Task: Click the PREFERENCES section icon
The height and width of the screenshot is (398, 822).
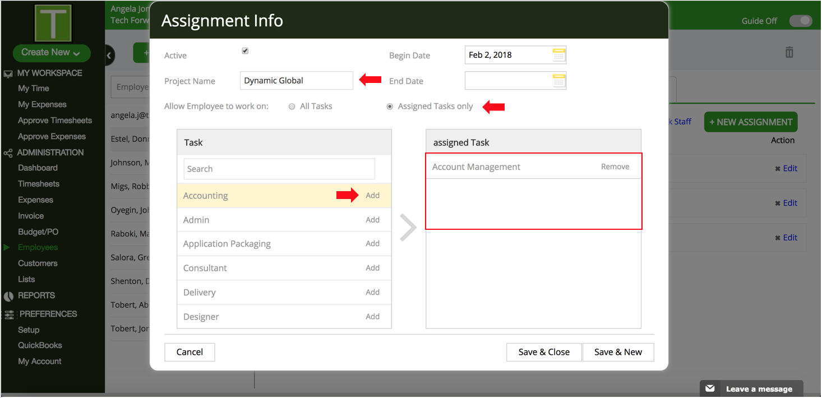Action: tap(8, 313)
